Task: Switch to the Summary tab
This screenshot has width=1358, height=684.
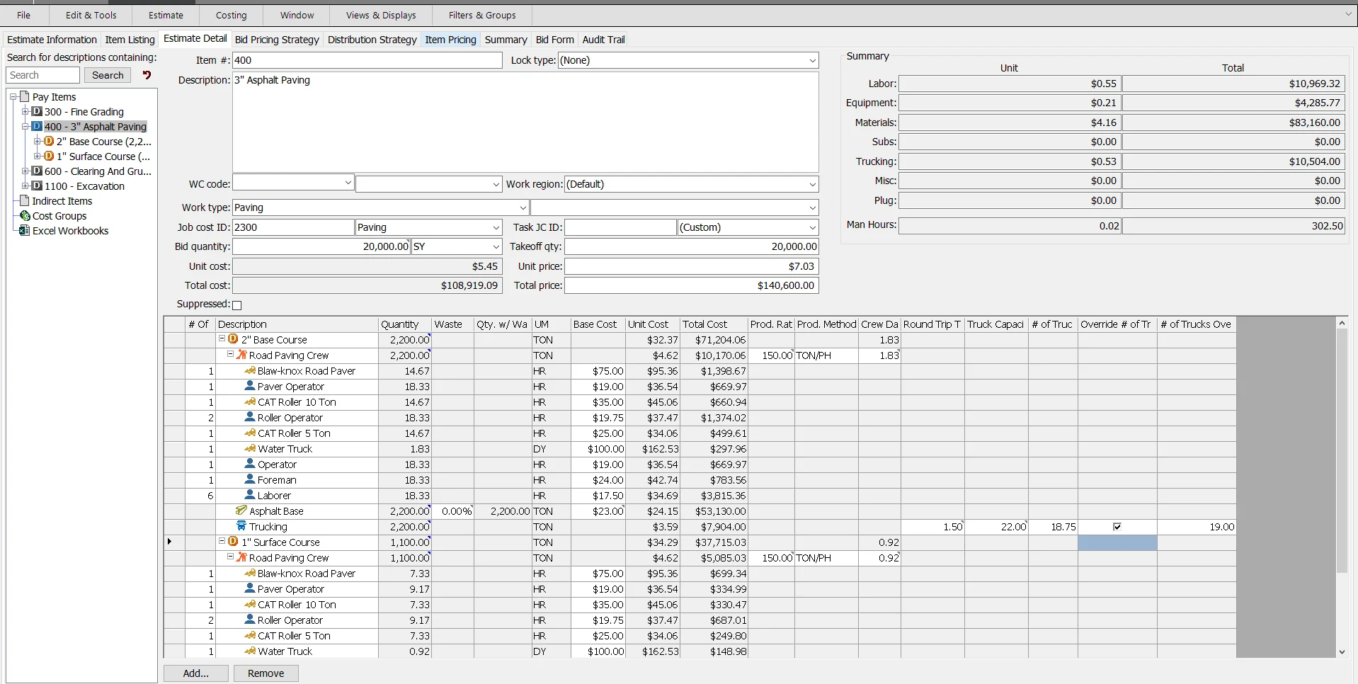Action: [x=506, y=40]
